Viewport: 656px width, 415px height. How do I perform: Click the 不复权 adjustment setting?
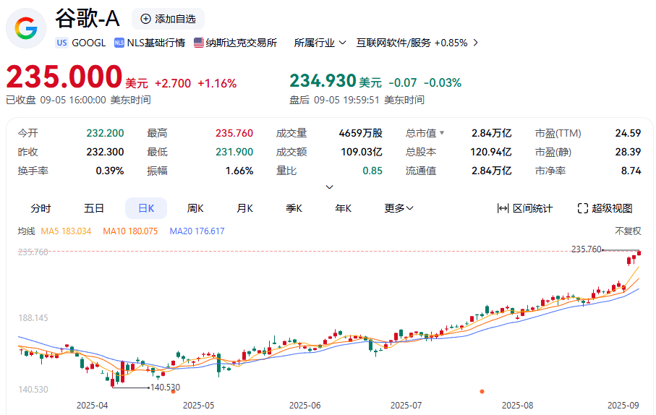(x=628, y=231)
